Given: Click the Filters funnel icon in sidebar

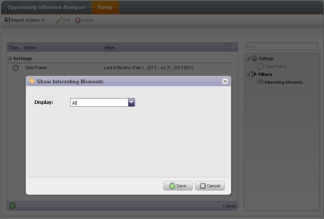Looking at the screenshot, I should click(254, 74).
